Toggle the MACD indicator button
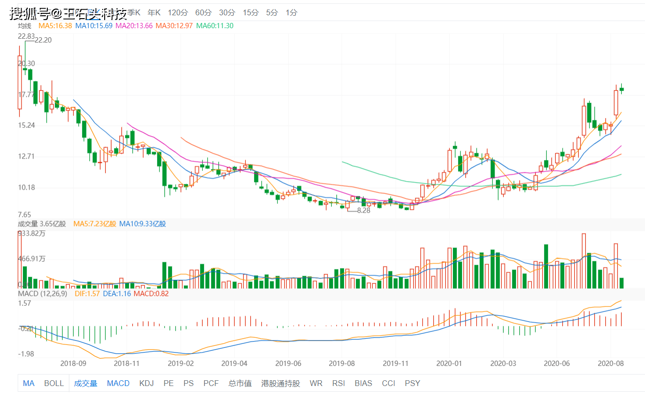 click(118, 383)
